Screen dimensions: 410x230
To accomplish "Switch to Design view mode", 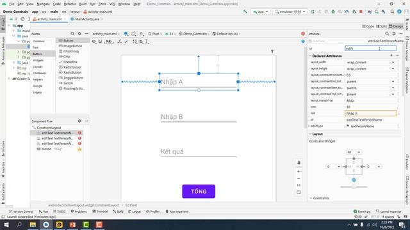I will tap(396, 26).
